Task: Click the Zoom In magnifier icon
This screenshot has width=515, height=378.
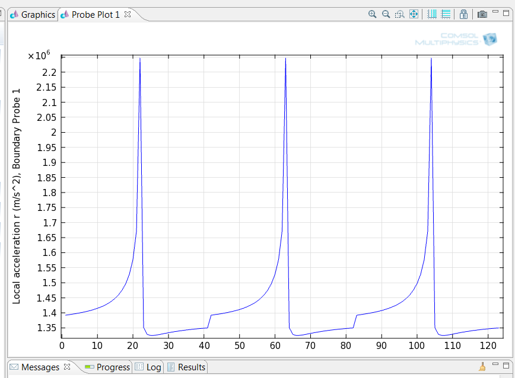Action: click(373, 14)
